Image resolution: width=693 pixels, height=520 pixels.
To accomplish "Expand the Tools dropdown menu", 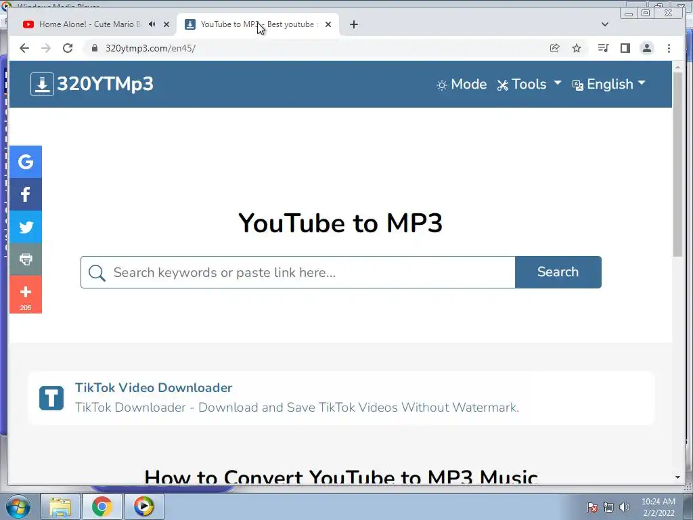I will [x=529, y=85].
